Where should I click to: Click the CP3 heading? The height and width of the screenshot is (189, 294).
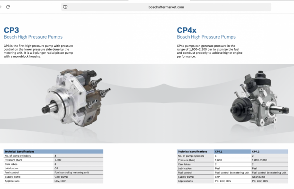click(x=11, y=30)
